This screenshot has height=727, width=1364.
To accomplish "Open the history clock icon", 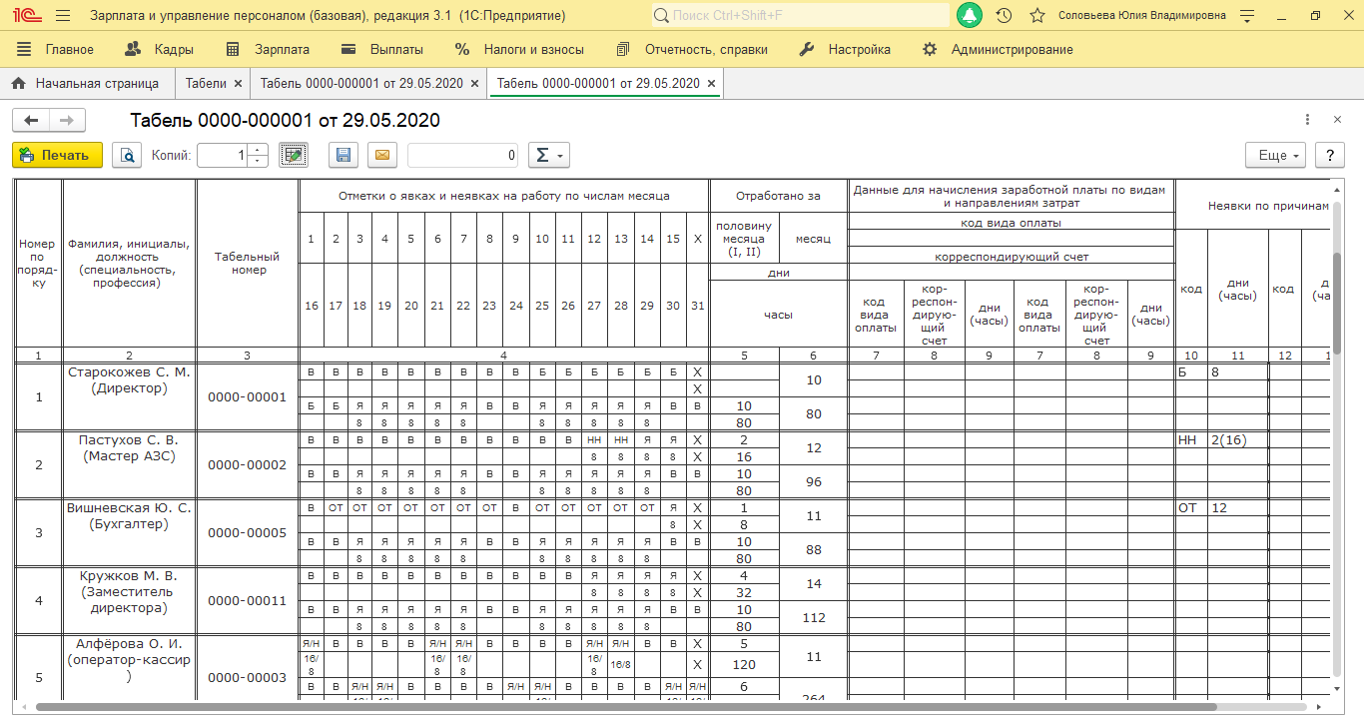I will pos(1005,16).
